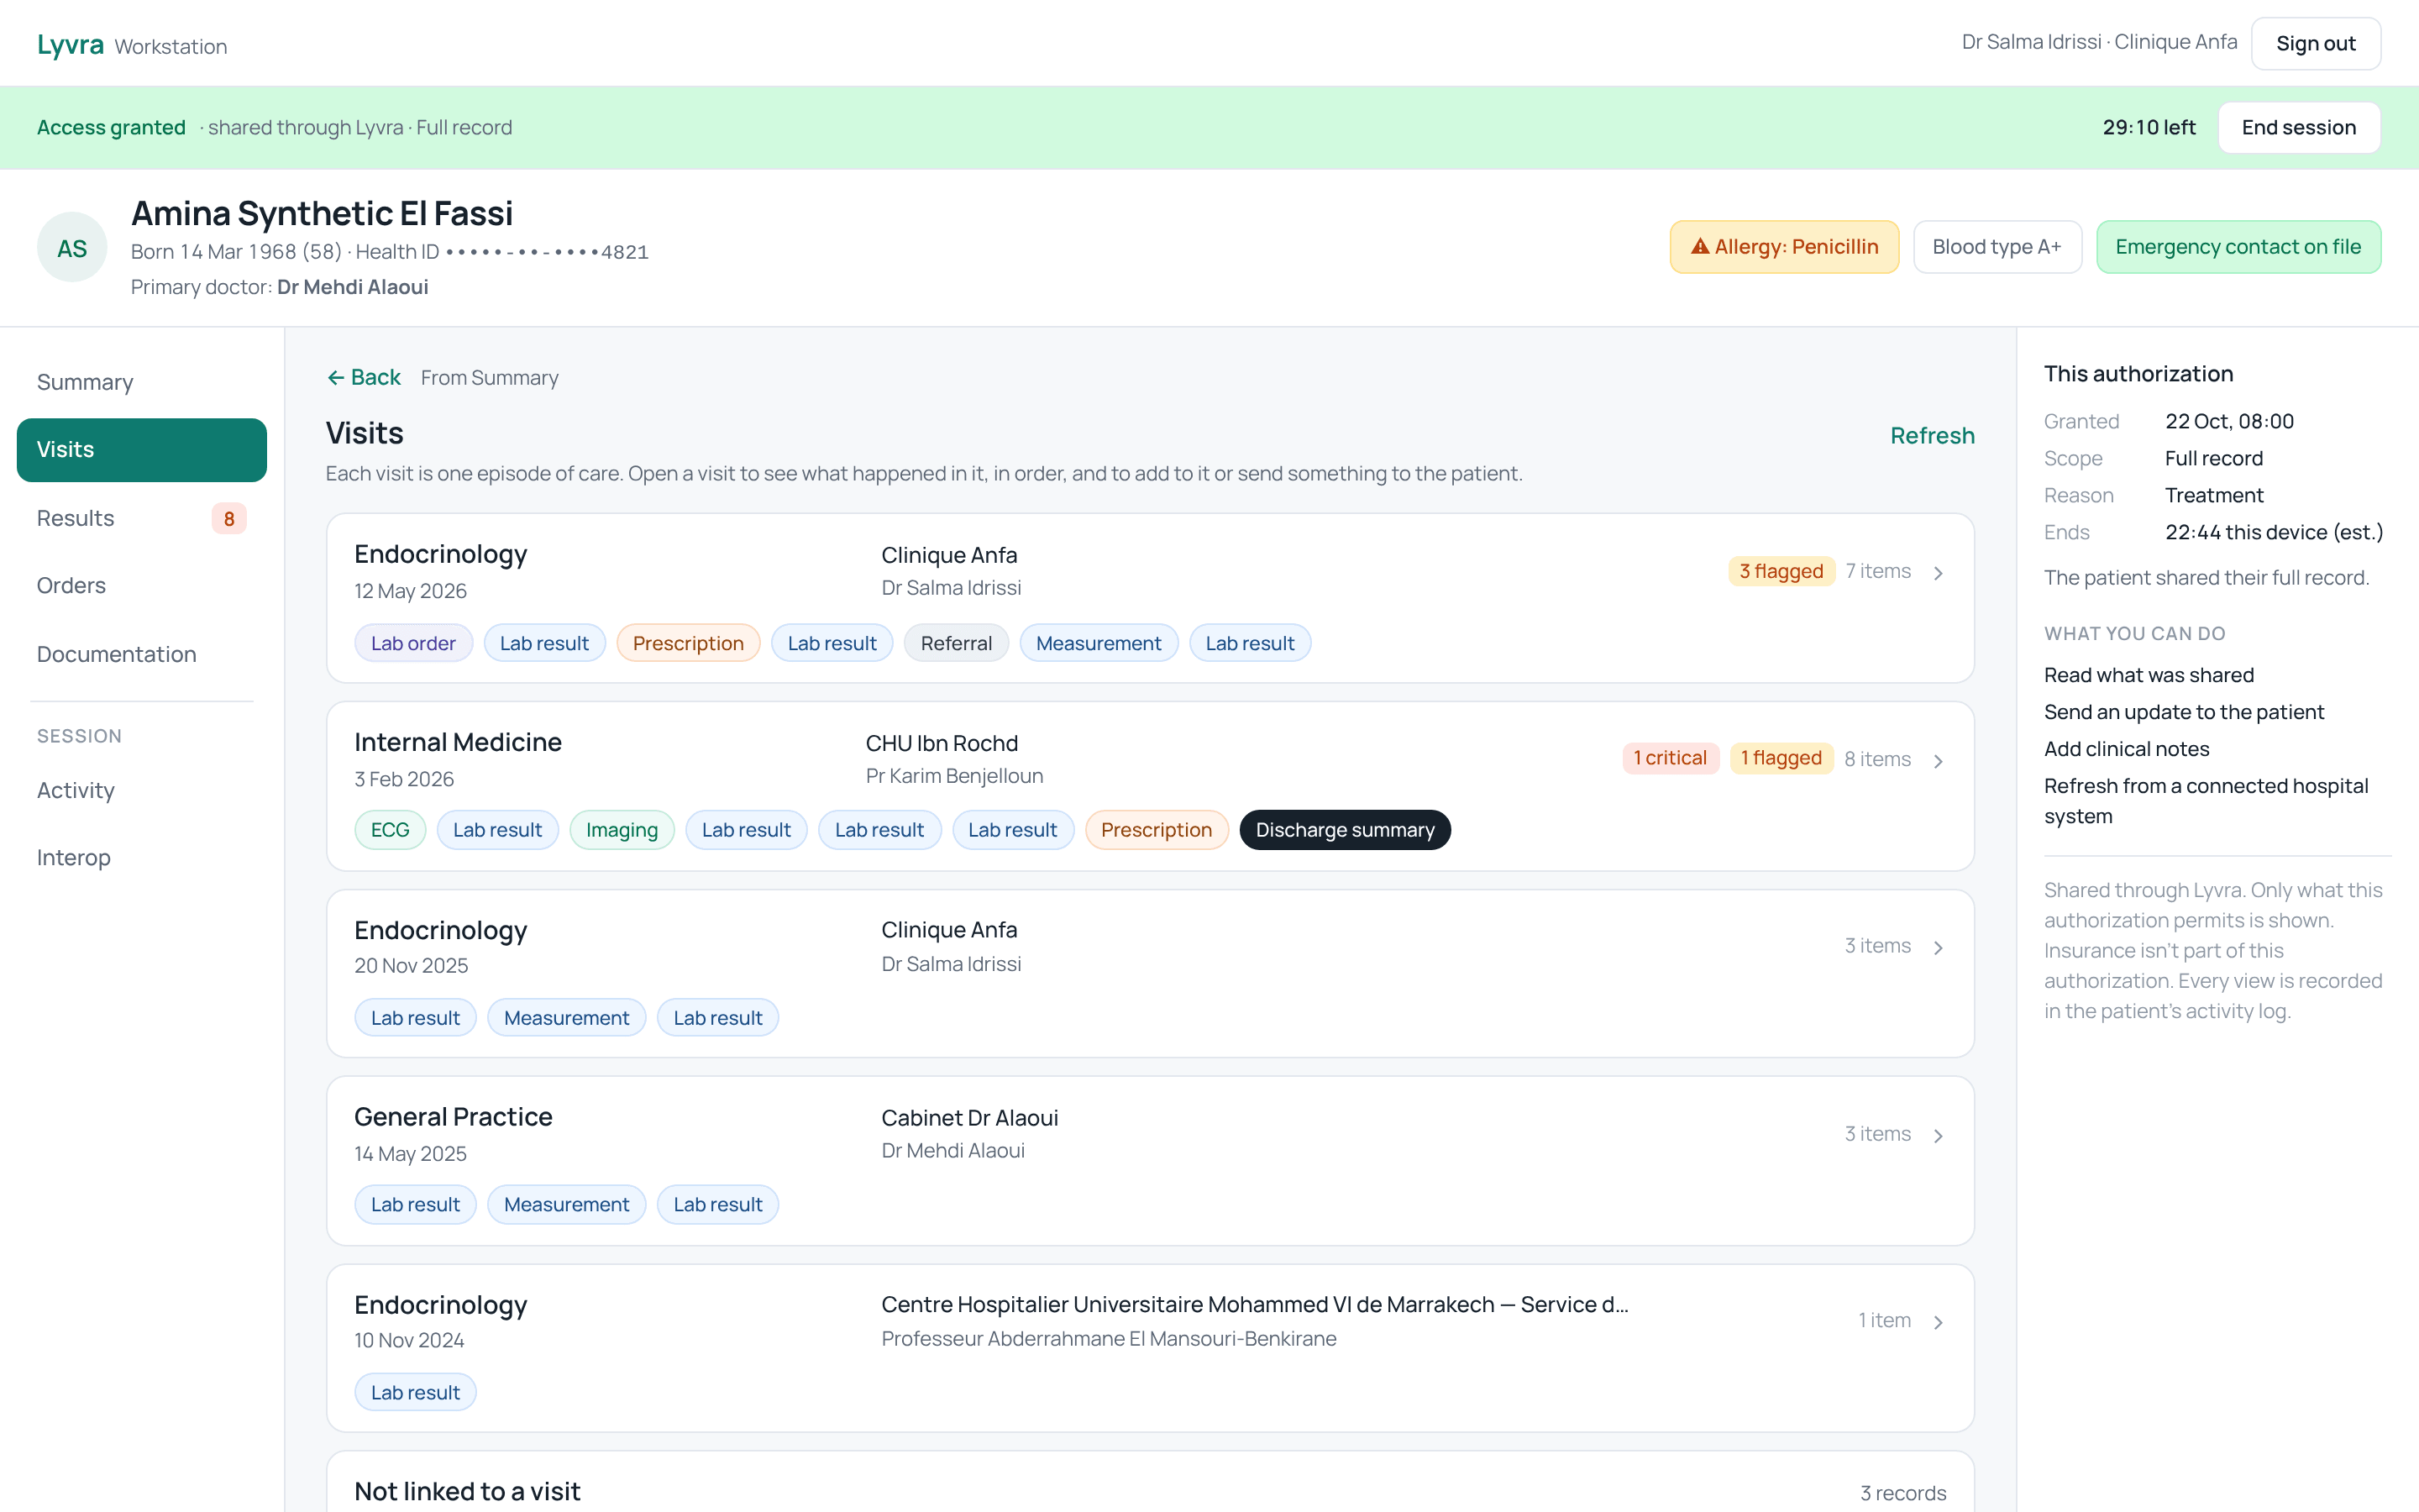Click the Discharge summary tag

point(1345,830)
